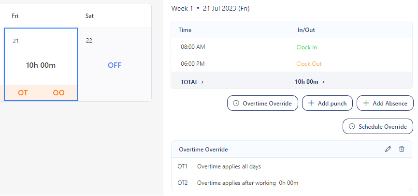Click the pencil edit icon for Overtime Override

pos(388,149)
